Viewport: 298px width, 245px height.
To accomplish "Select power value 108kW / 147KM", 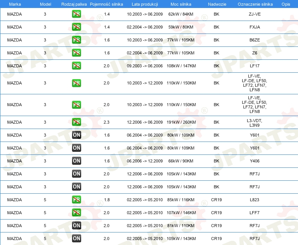I will [x=181, y=66].
